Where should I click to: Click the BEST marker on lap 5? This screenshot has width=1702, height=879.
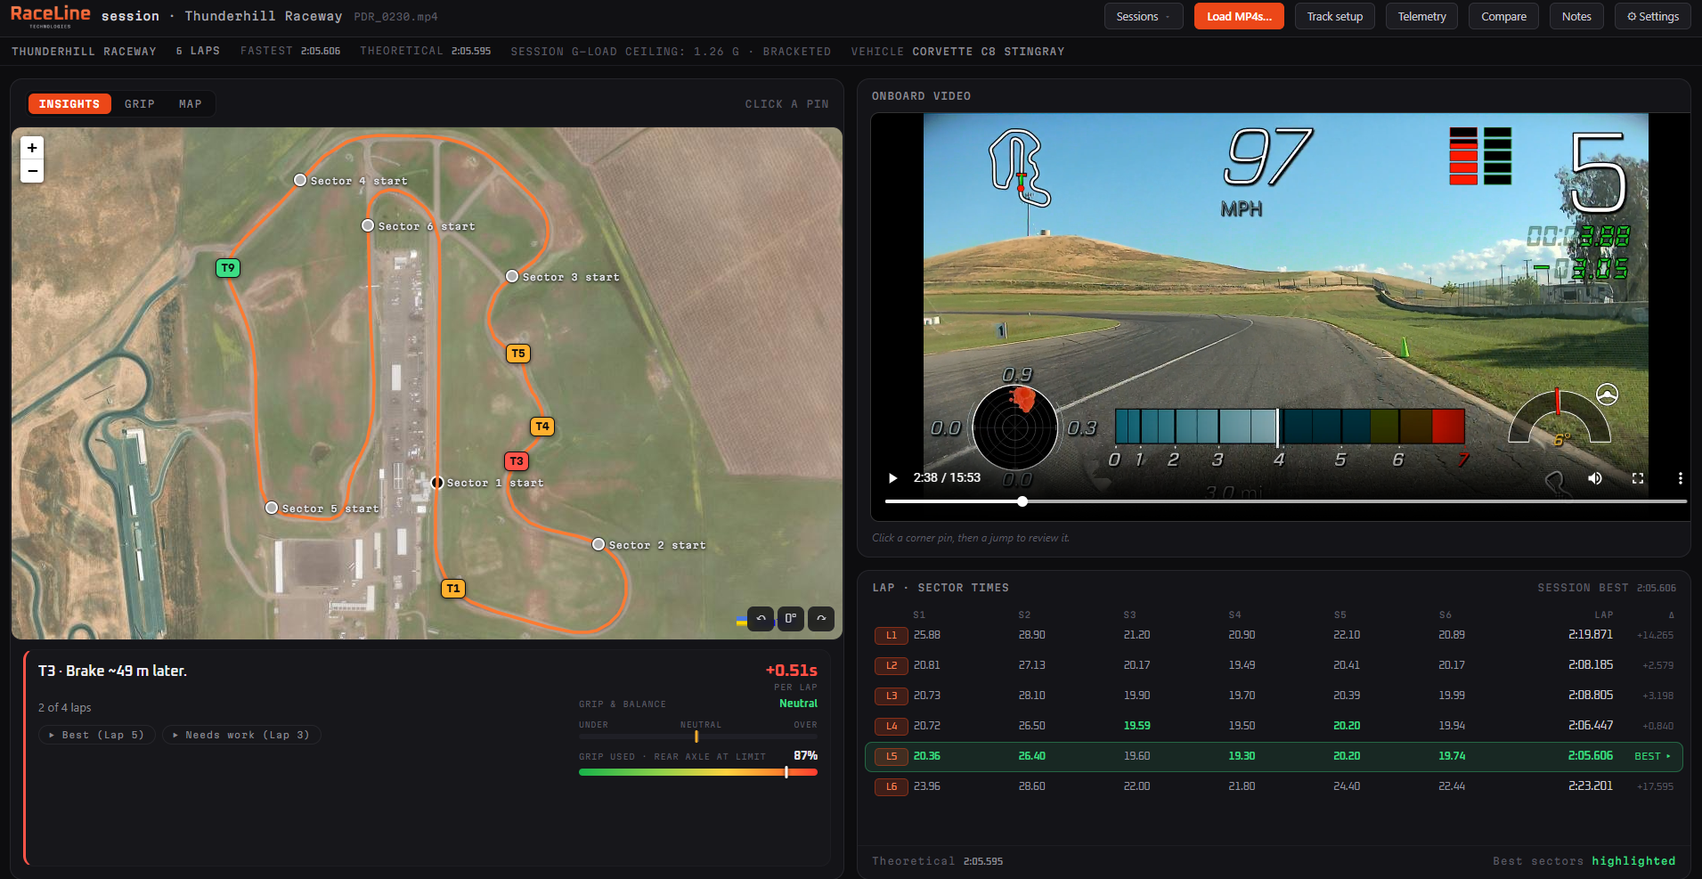[1652, 756]
